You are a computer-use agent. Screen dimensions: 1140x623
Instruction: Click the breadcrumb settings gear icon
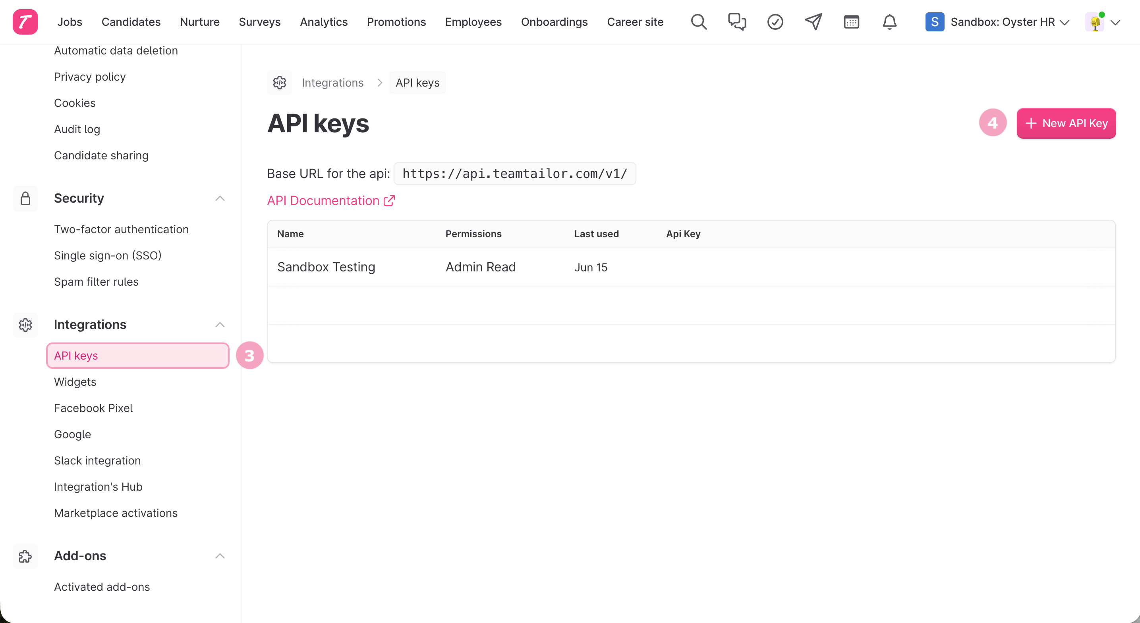pyautogui.click(x=280, y=83)
